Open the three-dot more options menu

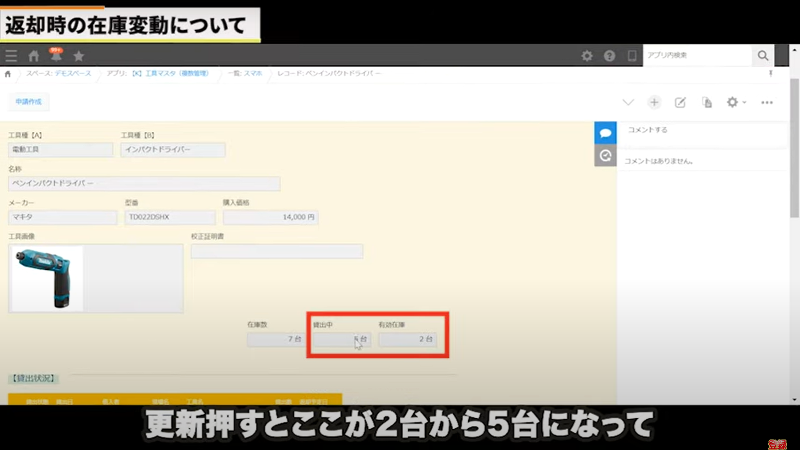pos(766,102)
